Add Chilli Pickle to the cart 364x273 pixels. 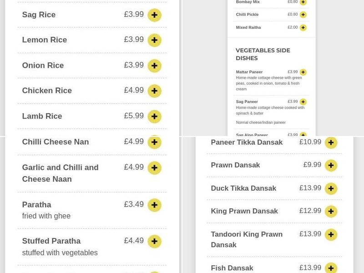[303, 15]
